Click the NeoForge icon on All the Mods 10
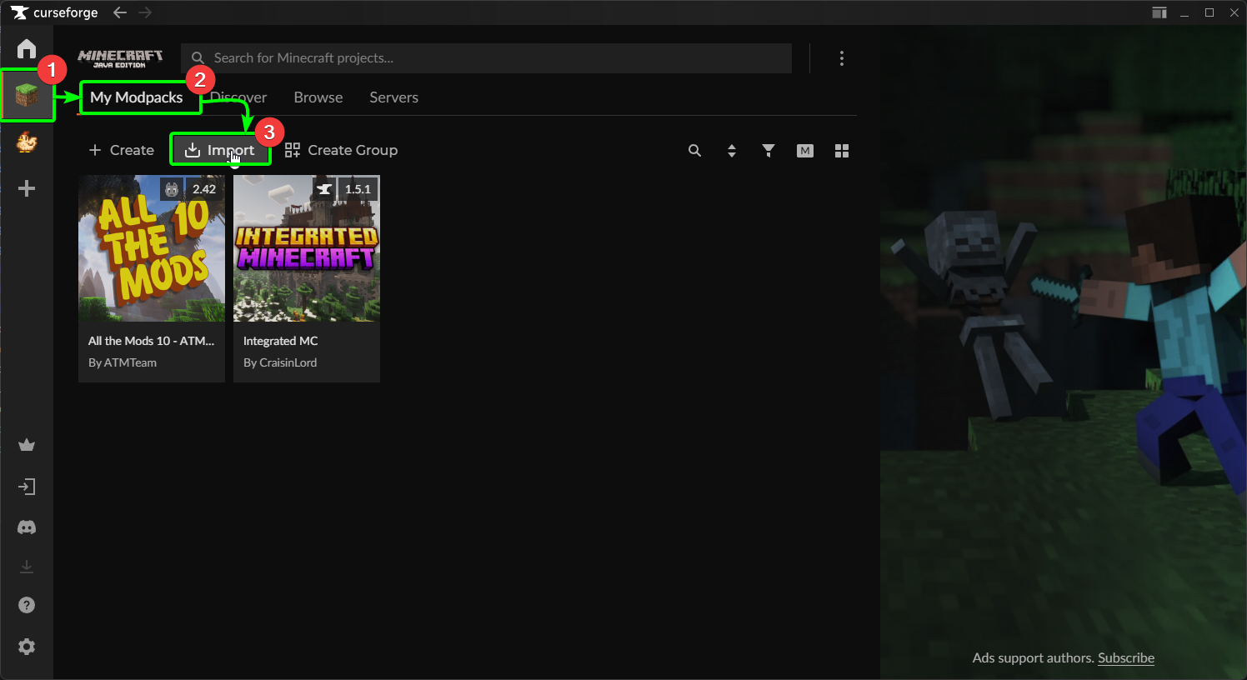 (x=172, y=189)
